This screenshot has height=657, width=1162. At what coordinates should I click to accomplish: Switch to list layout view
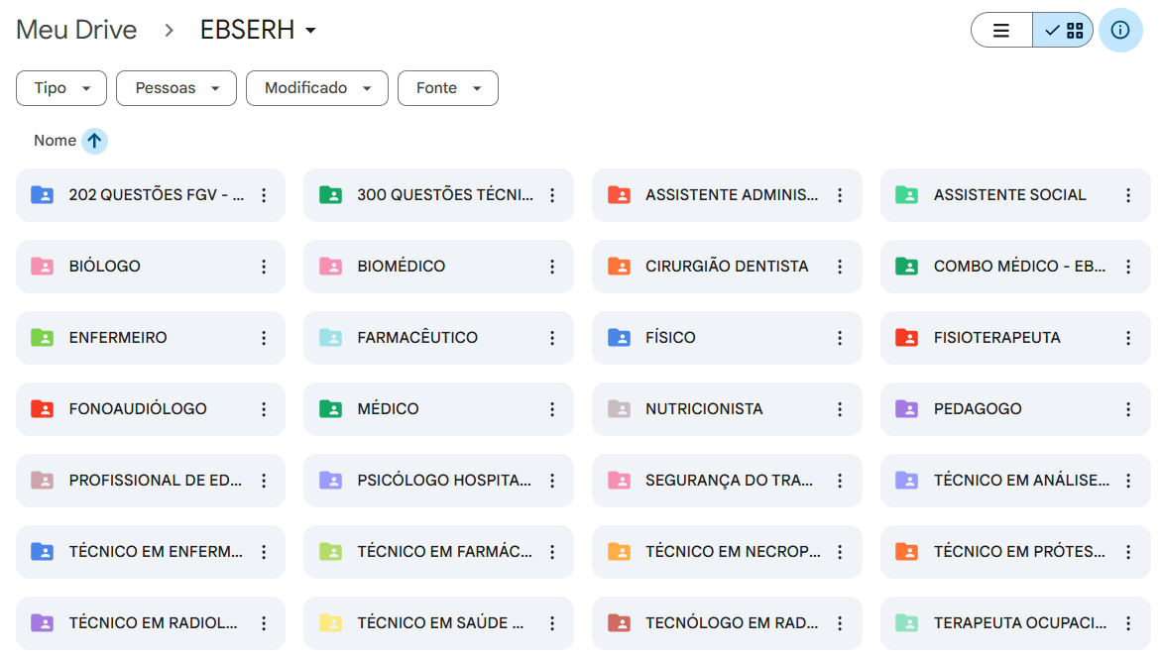[x=1001, y=31]
